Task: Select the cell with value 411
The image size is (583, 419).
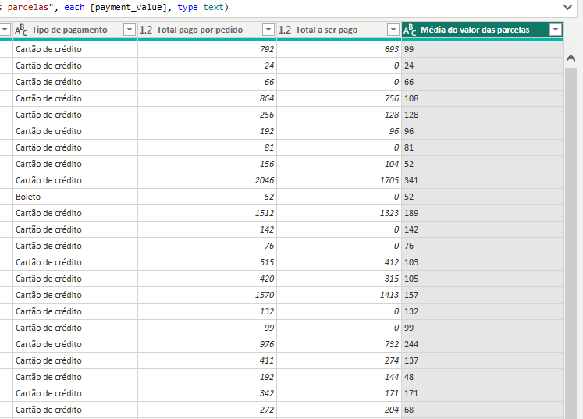Action: [x=207, y=360]
